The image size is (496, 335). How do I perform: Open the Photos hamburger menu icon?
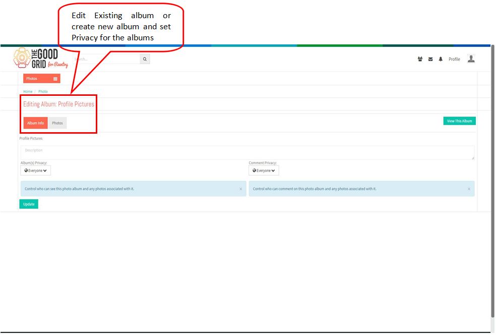(55, 79)
